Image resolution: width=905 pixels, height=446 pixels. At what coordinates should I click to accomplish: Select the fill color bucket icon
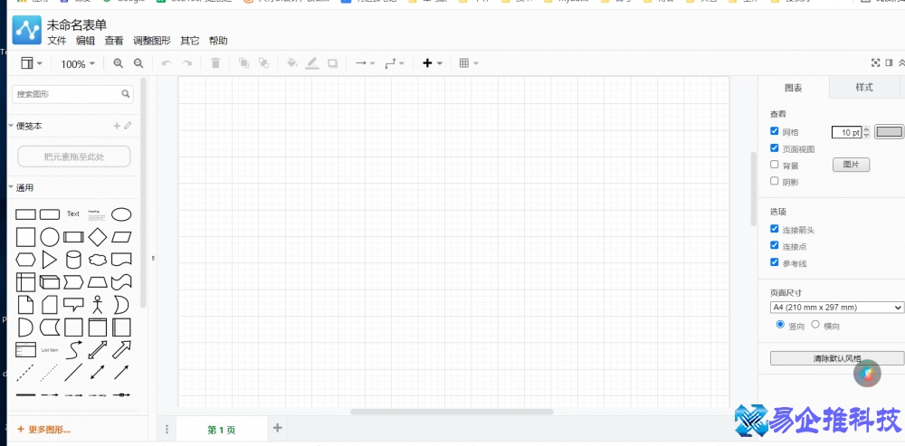pyautogui.click(x=291, y=63)
